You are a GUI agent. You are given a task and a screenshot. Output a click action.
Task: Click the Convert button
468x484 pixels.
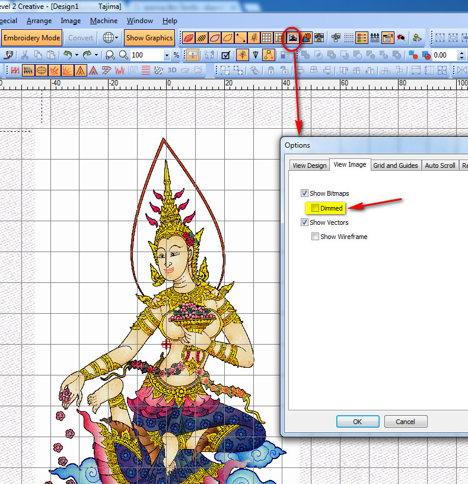[x=81, y=38]
